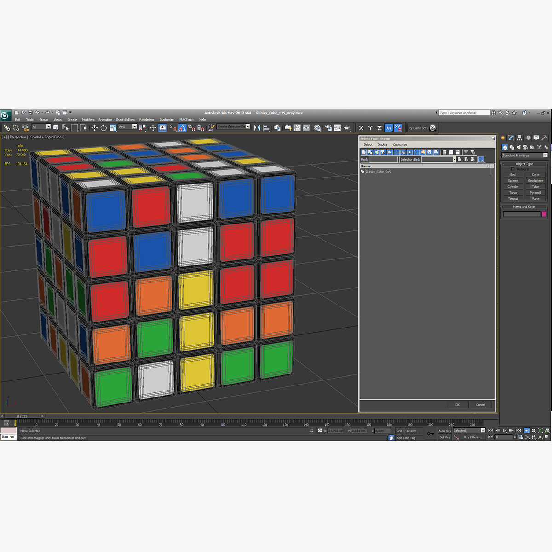552x552 pixels.
Task: Choose Rectangular Selection Region tool
Action: tap(75, 127)
